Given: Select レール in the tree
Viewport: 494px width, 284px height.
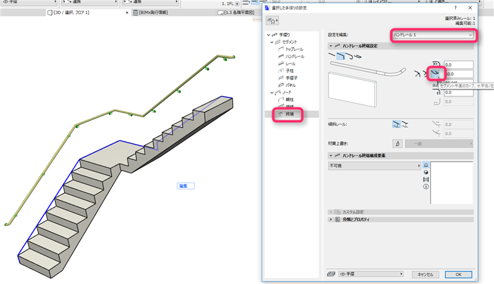Looking at the screenshot, I should click(290, 64).
